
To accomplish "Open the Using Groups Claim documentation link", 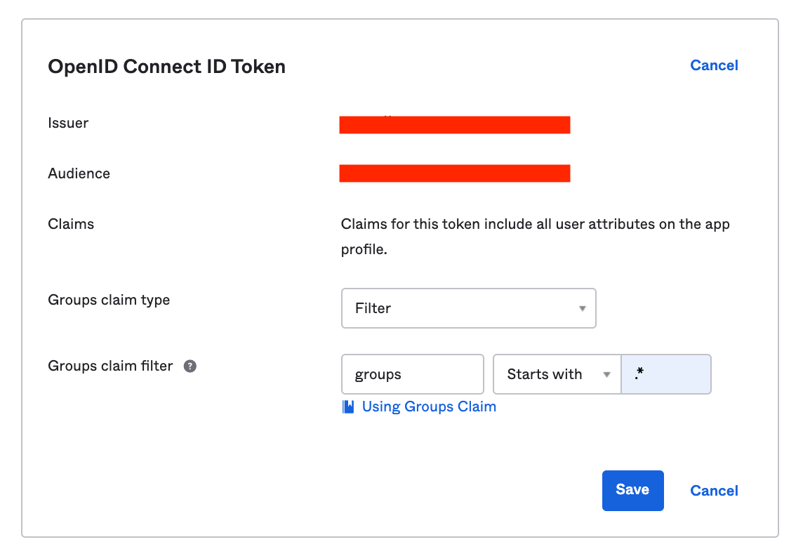I will coord(429,407).
